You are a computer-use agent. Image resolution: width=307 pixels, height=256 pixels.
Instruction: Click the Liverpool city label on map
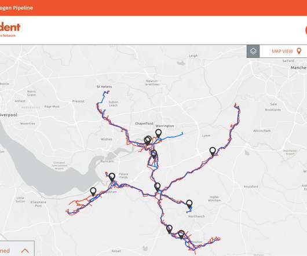[9, 115]
